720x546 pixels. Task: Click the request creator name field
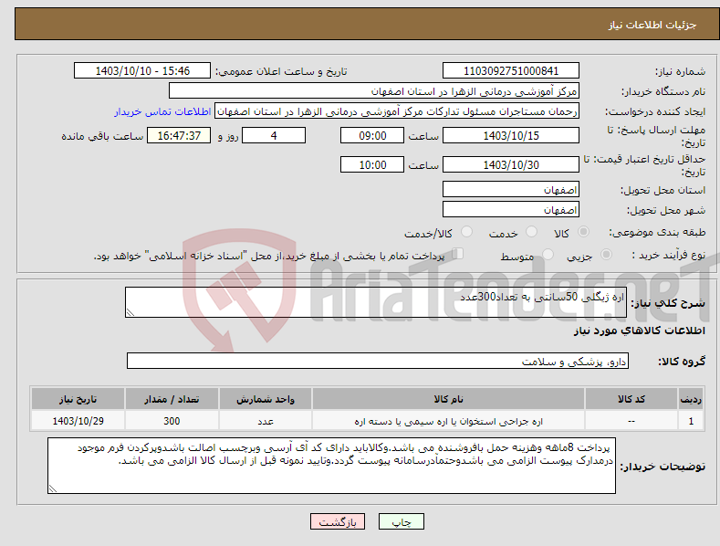(x=397, y=111)
